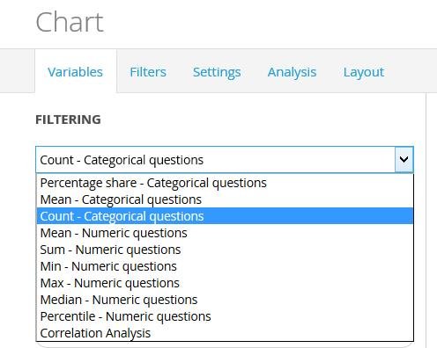The width and height of the screenshot is (437, 348).
Task: Select the Layout tab
Action: click(x=364, y=72)
